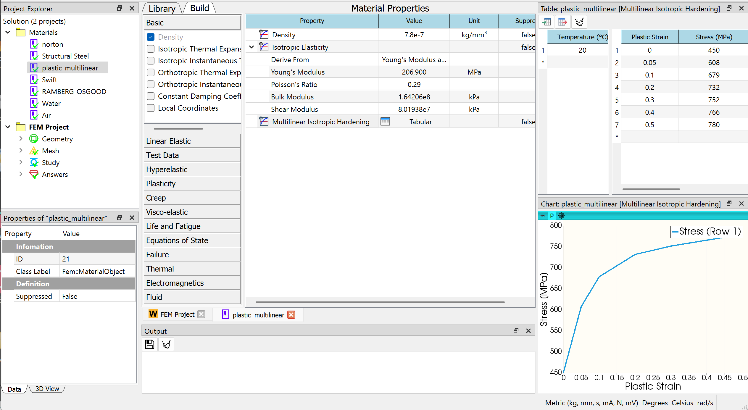Click the chart grid-select icon
The width and height of the screenshot is (748, 410).
pos(561,216)
